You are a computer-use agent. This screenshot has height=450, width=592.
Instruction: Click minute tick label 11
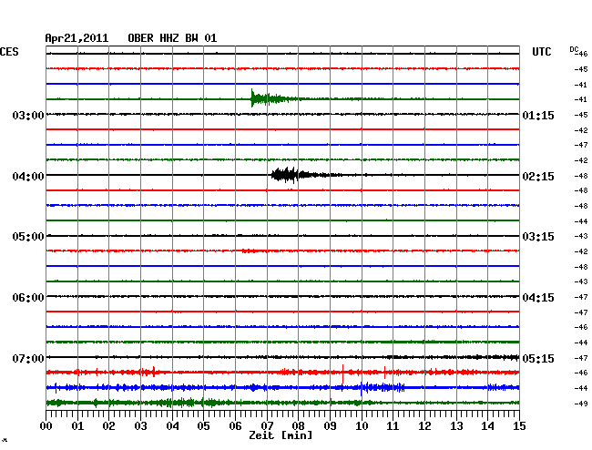(x=393, y=426)
